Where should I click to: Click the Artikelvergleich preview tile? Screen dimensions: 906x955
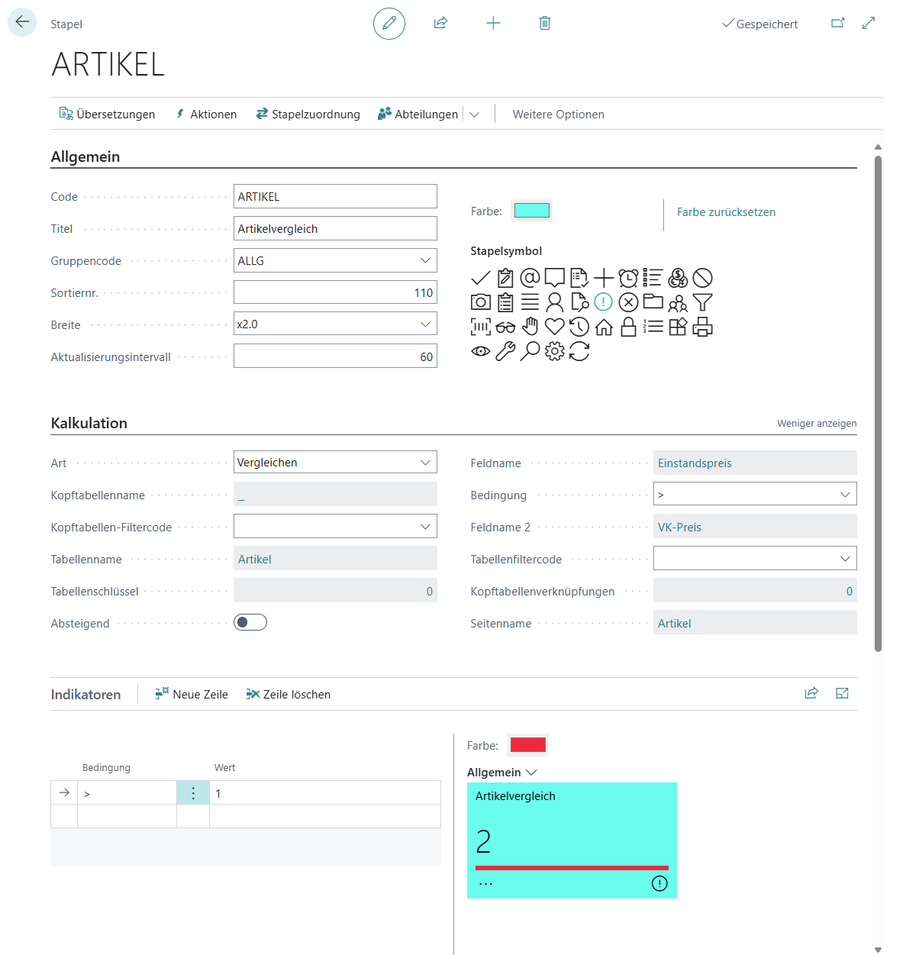[x=572, y=840]
